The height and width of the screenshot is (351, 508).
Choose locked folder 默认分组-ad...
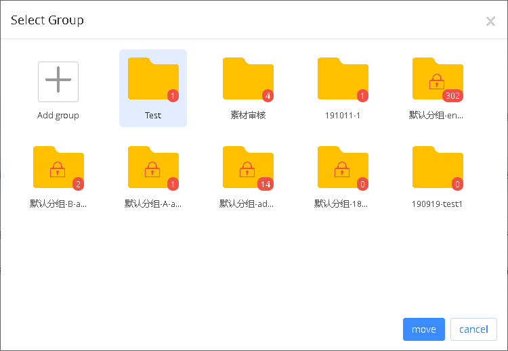(x=248, y=167)
